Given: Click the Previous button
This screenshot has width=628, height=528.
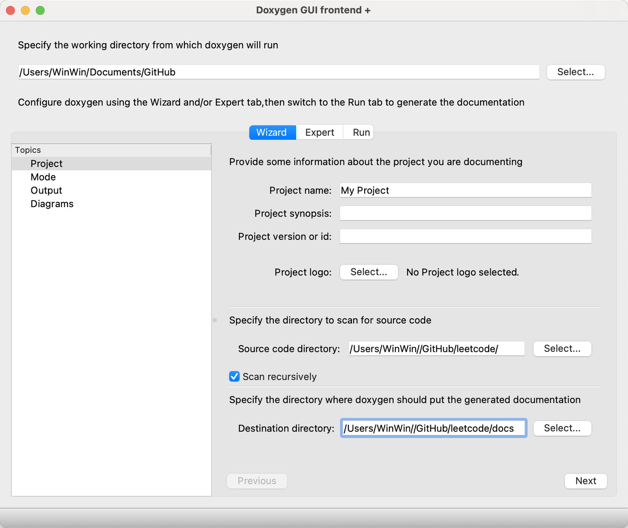Looking at the screenshot, I should pyautogui.click(x=257, y=481).
